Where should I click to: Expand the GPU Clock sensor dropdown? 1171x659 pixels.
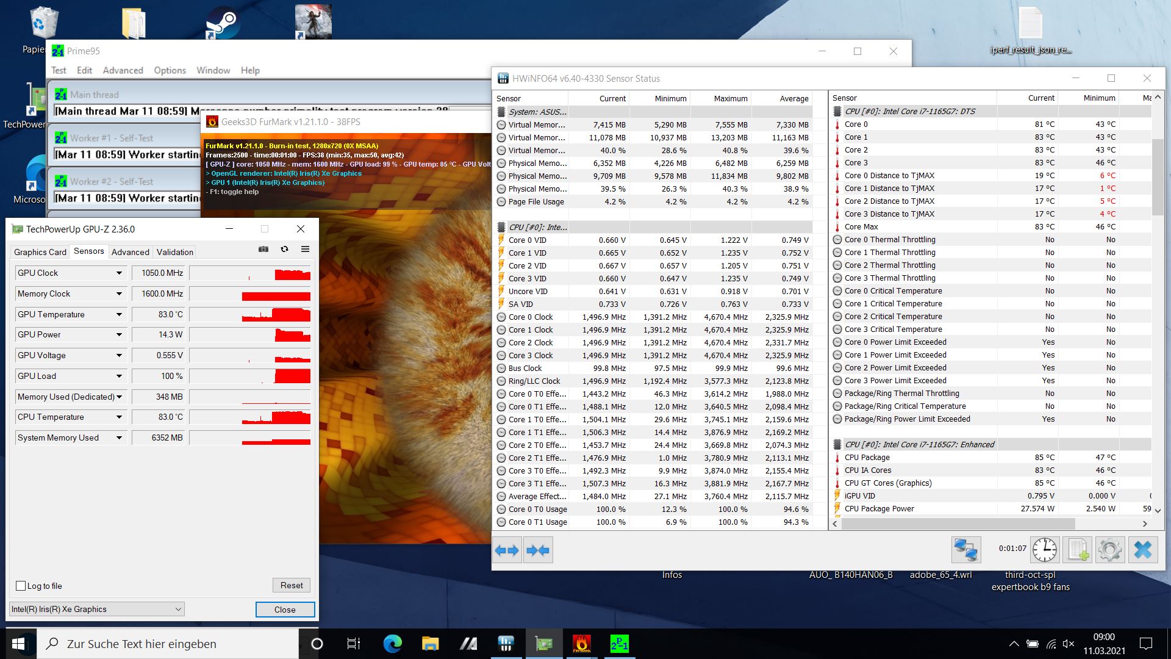click(x=119, y=273)
